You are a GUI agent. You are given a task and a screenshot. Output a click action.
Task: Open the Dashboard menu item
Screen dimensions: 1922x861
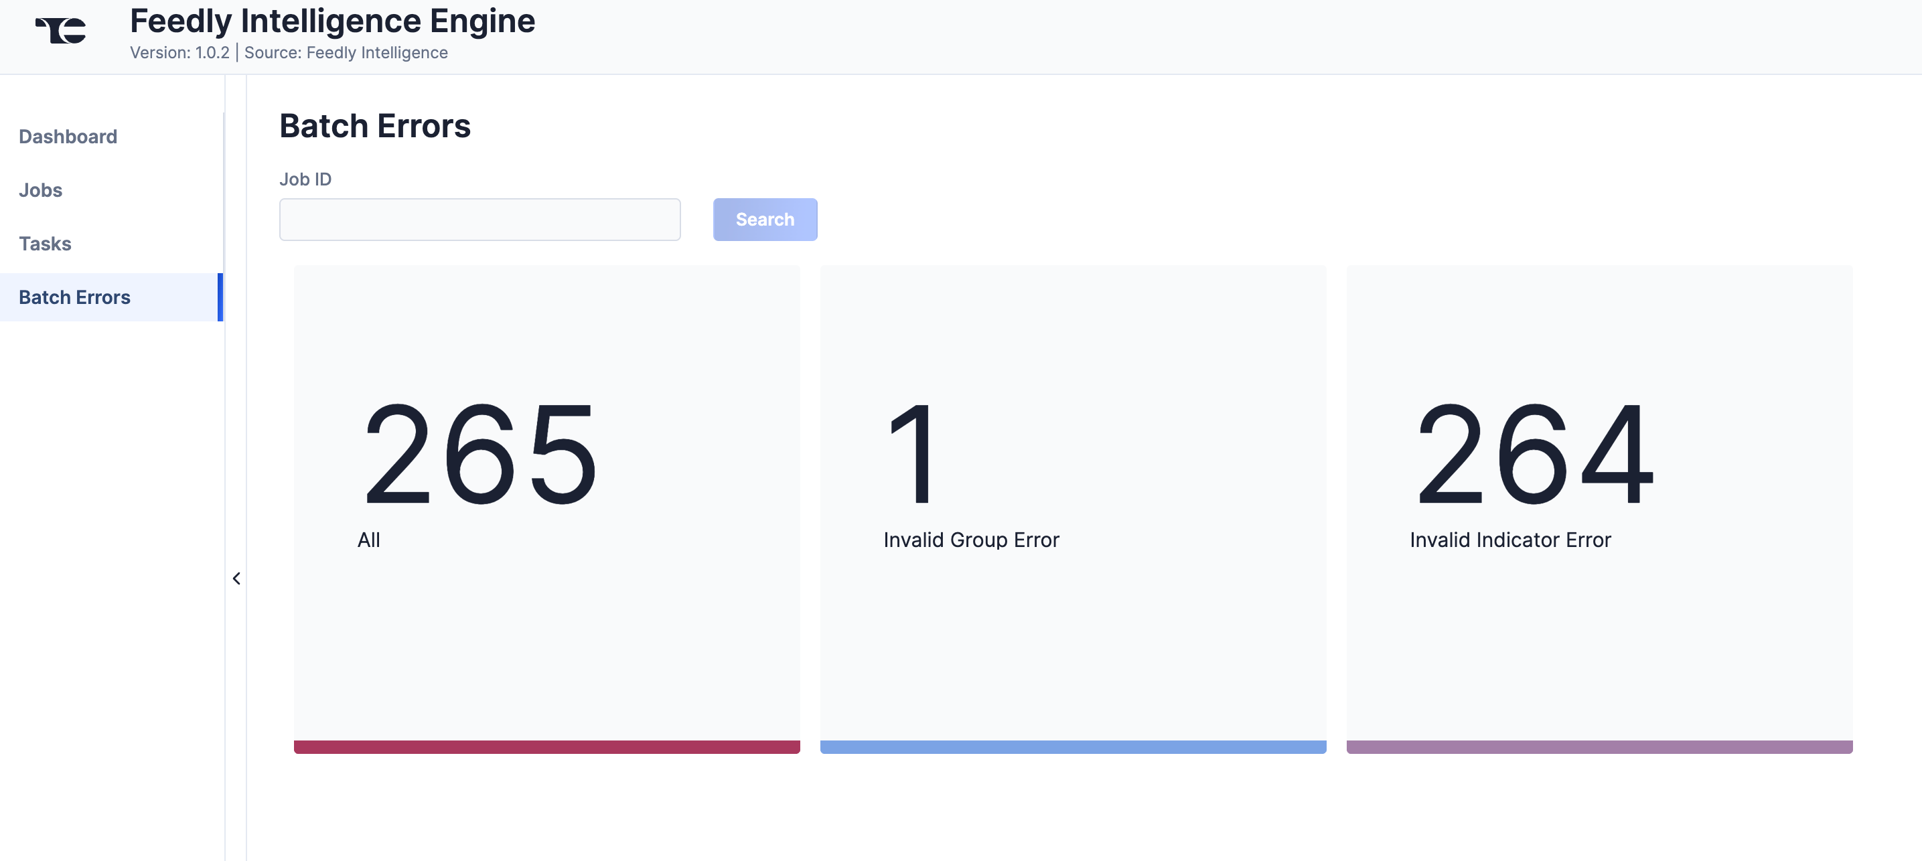tap(68, 137)
